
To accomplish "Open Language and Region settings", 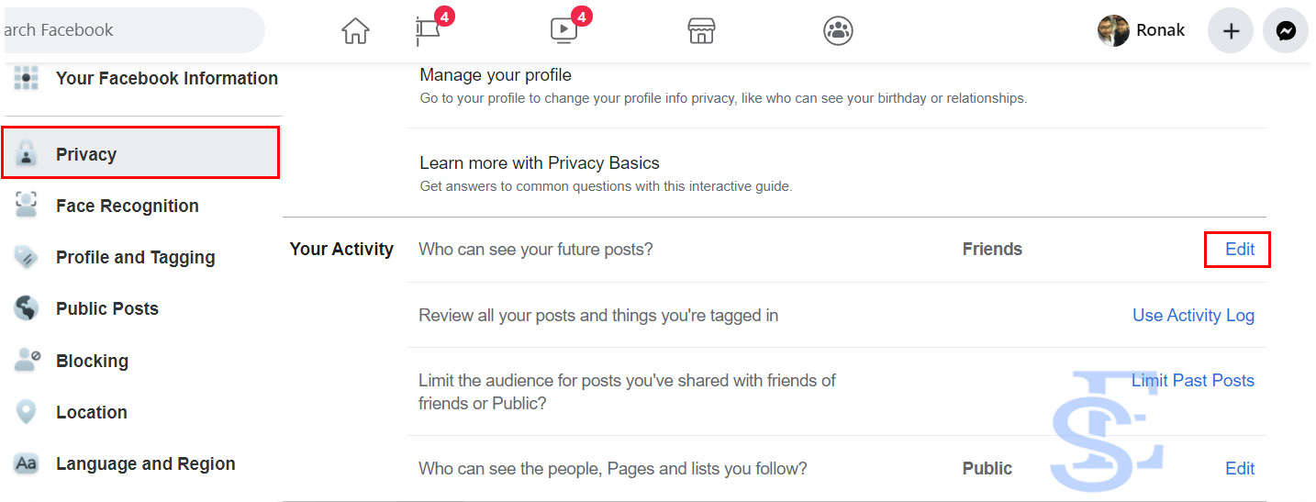I will (145, 463).
